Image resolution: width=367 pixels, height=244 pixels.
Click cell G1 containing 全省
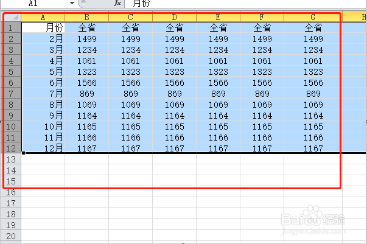click(x=313, y=27)
